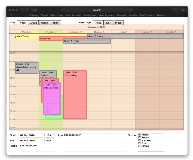Open Omnis Forum bookmark

[90, 15]
